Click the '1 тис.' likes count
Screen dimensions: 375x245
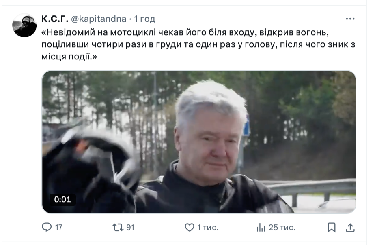[x=208, y=227]
